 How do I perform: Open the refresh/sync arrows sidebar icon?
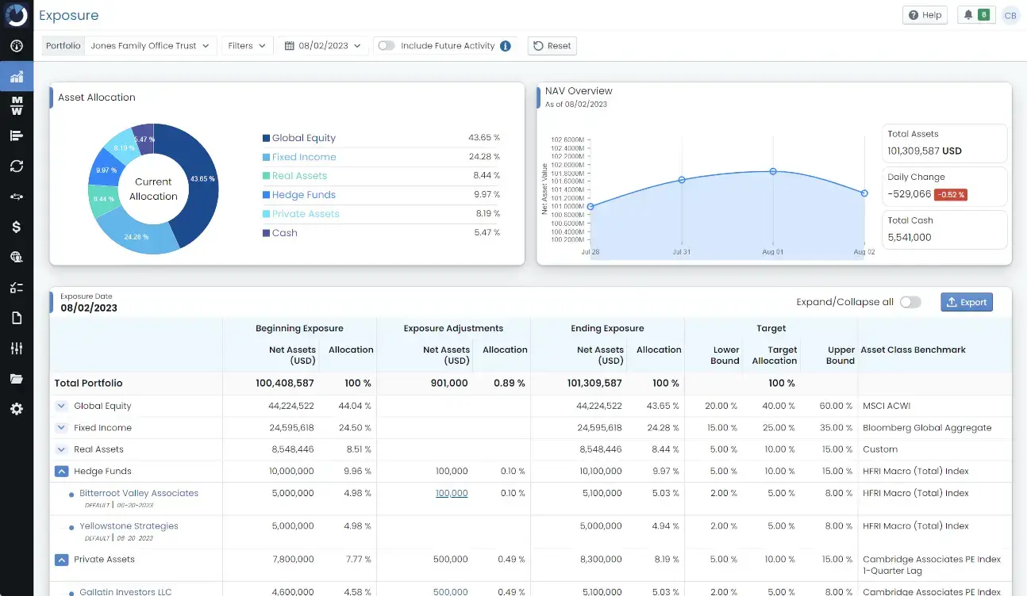coord(16,166)
